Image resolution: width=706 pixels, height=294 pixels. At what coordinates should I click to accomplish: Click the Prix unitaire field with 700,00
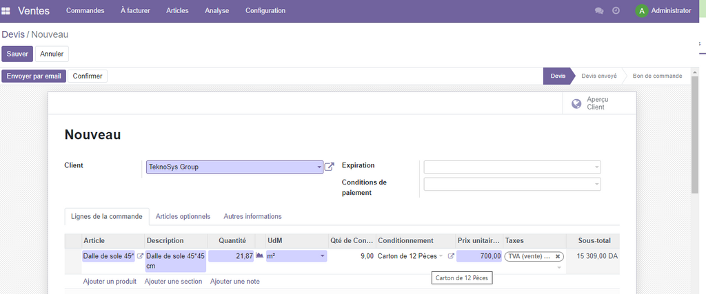click(479, 256)
